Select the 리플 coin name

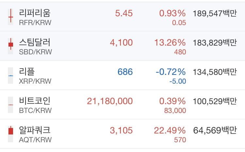coord(27,71)
